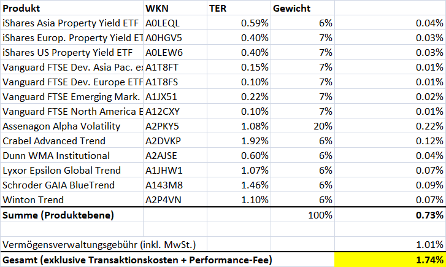
Task: Select the WKN header cell
Action: pyautogui.click(x=175, y=9)
